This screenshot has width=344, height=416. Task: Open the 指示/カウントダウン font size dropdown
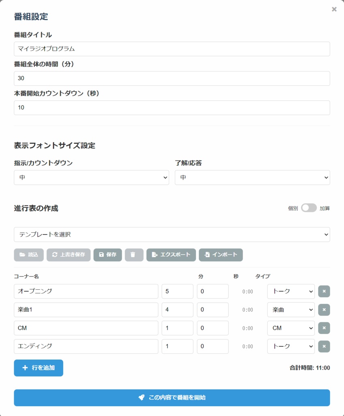91,178
